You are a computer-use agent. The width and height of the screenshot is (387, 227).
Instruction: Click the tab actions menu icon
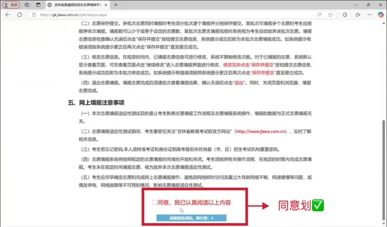click(x=38, y=5)
